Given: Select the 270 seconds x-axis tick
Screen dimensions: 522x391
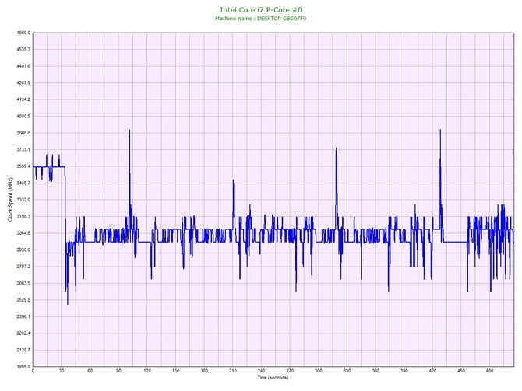Looking at the screenshot, I should click(x=290, y=371).
